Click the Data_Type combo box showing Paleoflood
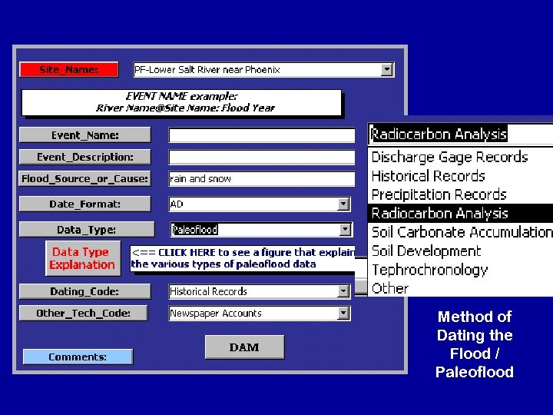 pos(261,230)
